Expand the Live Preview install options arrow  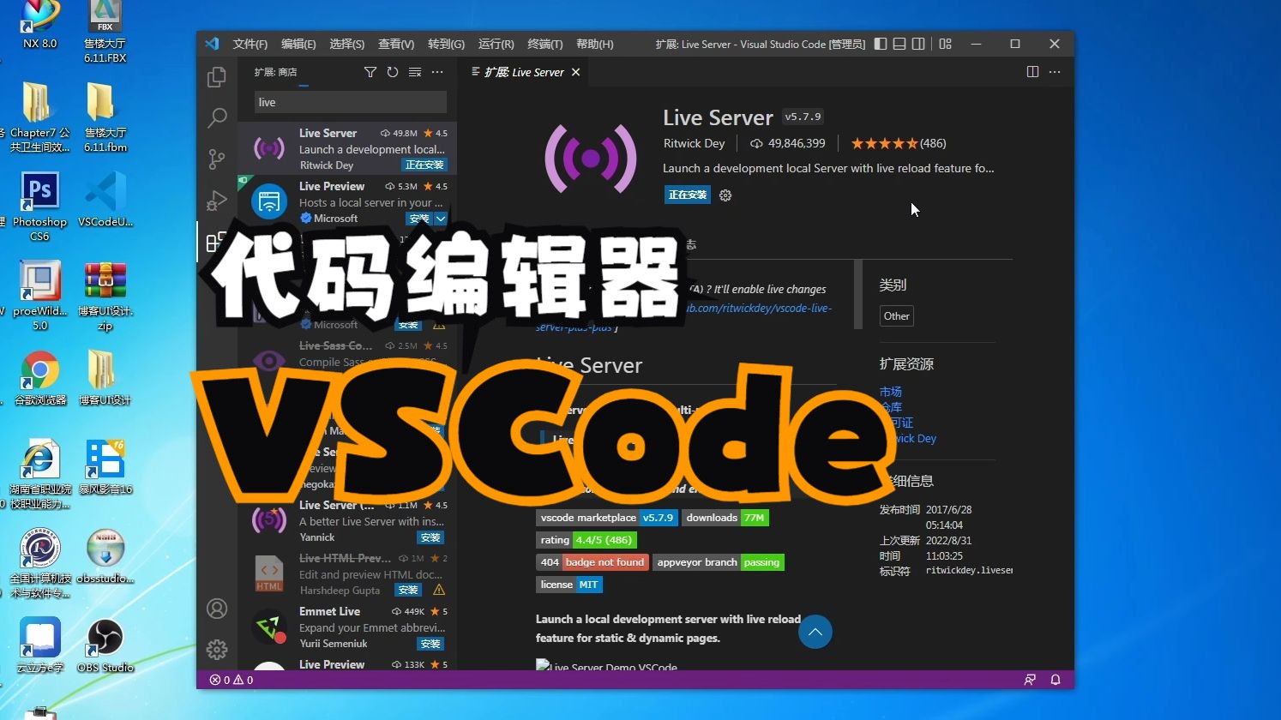pos(441,219)
